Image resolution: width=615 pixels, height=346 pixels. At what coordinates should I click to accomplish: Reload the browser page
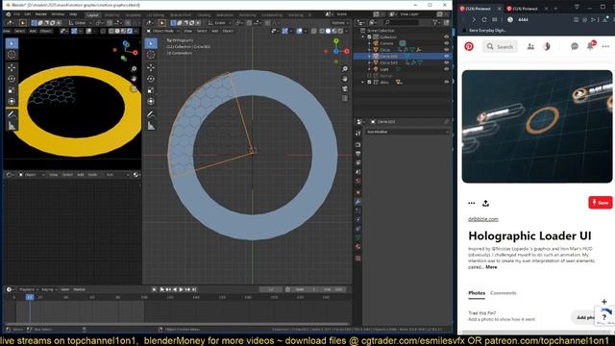tap(484, 19)
